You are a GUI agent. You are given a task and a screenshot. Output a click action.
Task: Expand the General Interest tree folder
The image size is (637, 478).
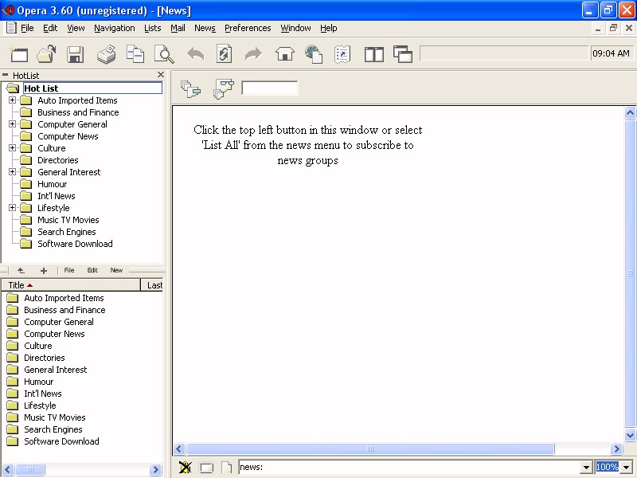[13, 172]
